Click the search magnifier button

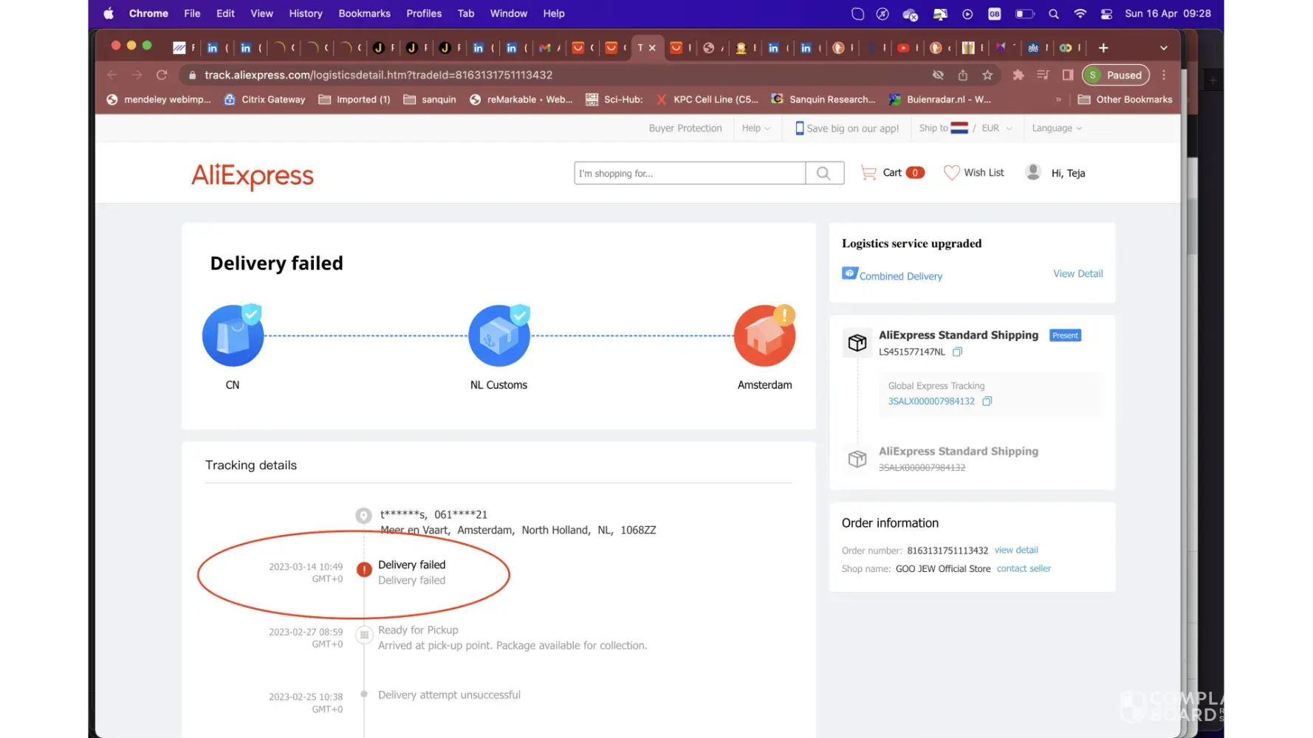click(x=823, y=173)
